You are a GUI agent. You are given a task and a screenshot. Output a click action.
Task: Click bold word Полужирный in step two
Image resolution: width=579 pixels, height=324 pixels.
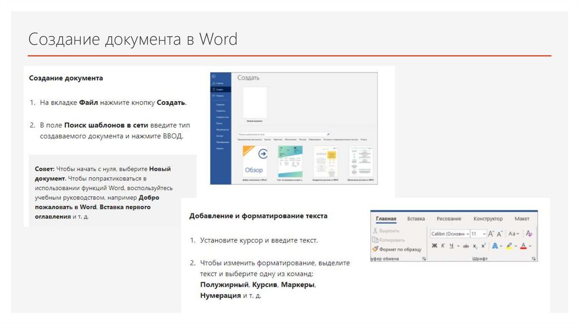click(224, 284)
